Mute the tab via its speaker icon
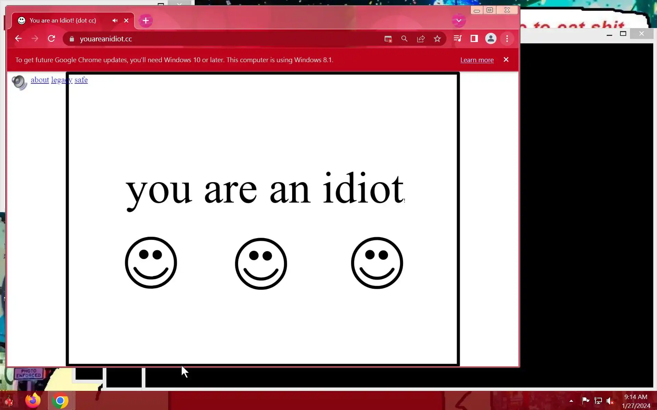Viewport: 657px width, 410px height. (x=115, y=20)
